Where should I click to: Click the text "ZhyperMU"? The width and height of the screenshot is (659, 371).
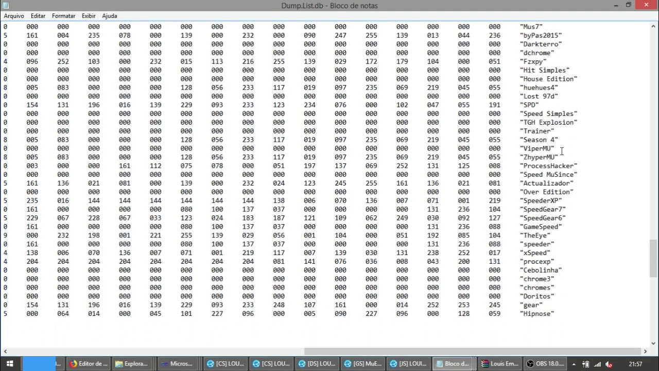click(539, 157)
